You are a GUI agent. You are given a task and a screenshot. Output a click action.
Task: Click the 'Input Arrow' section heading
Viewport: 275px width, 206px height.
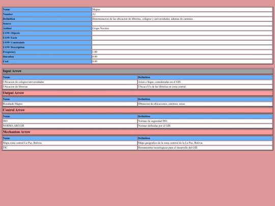[x=137, y=71]
